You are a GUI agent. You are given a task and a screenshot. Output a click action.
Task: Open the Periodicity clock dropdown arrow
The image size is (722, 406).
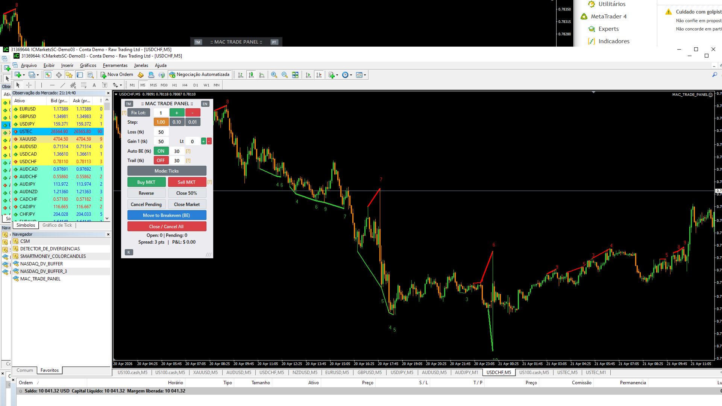pos(351,75)
